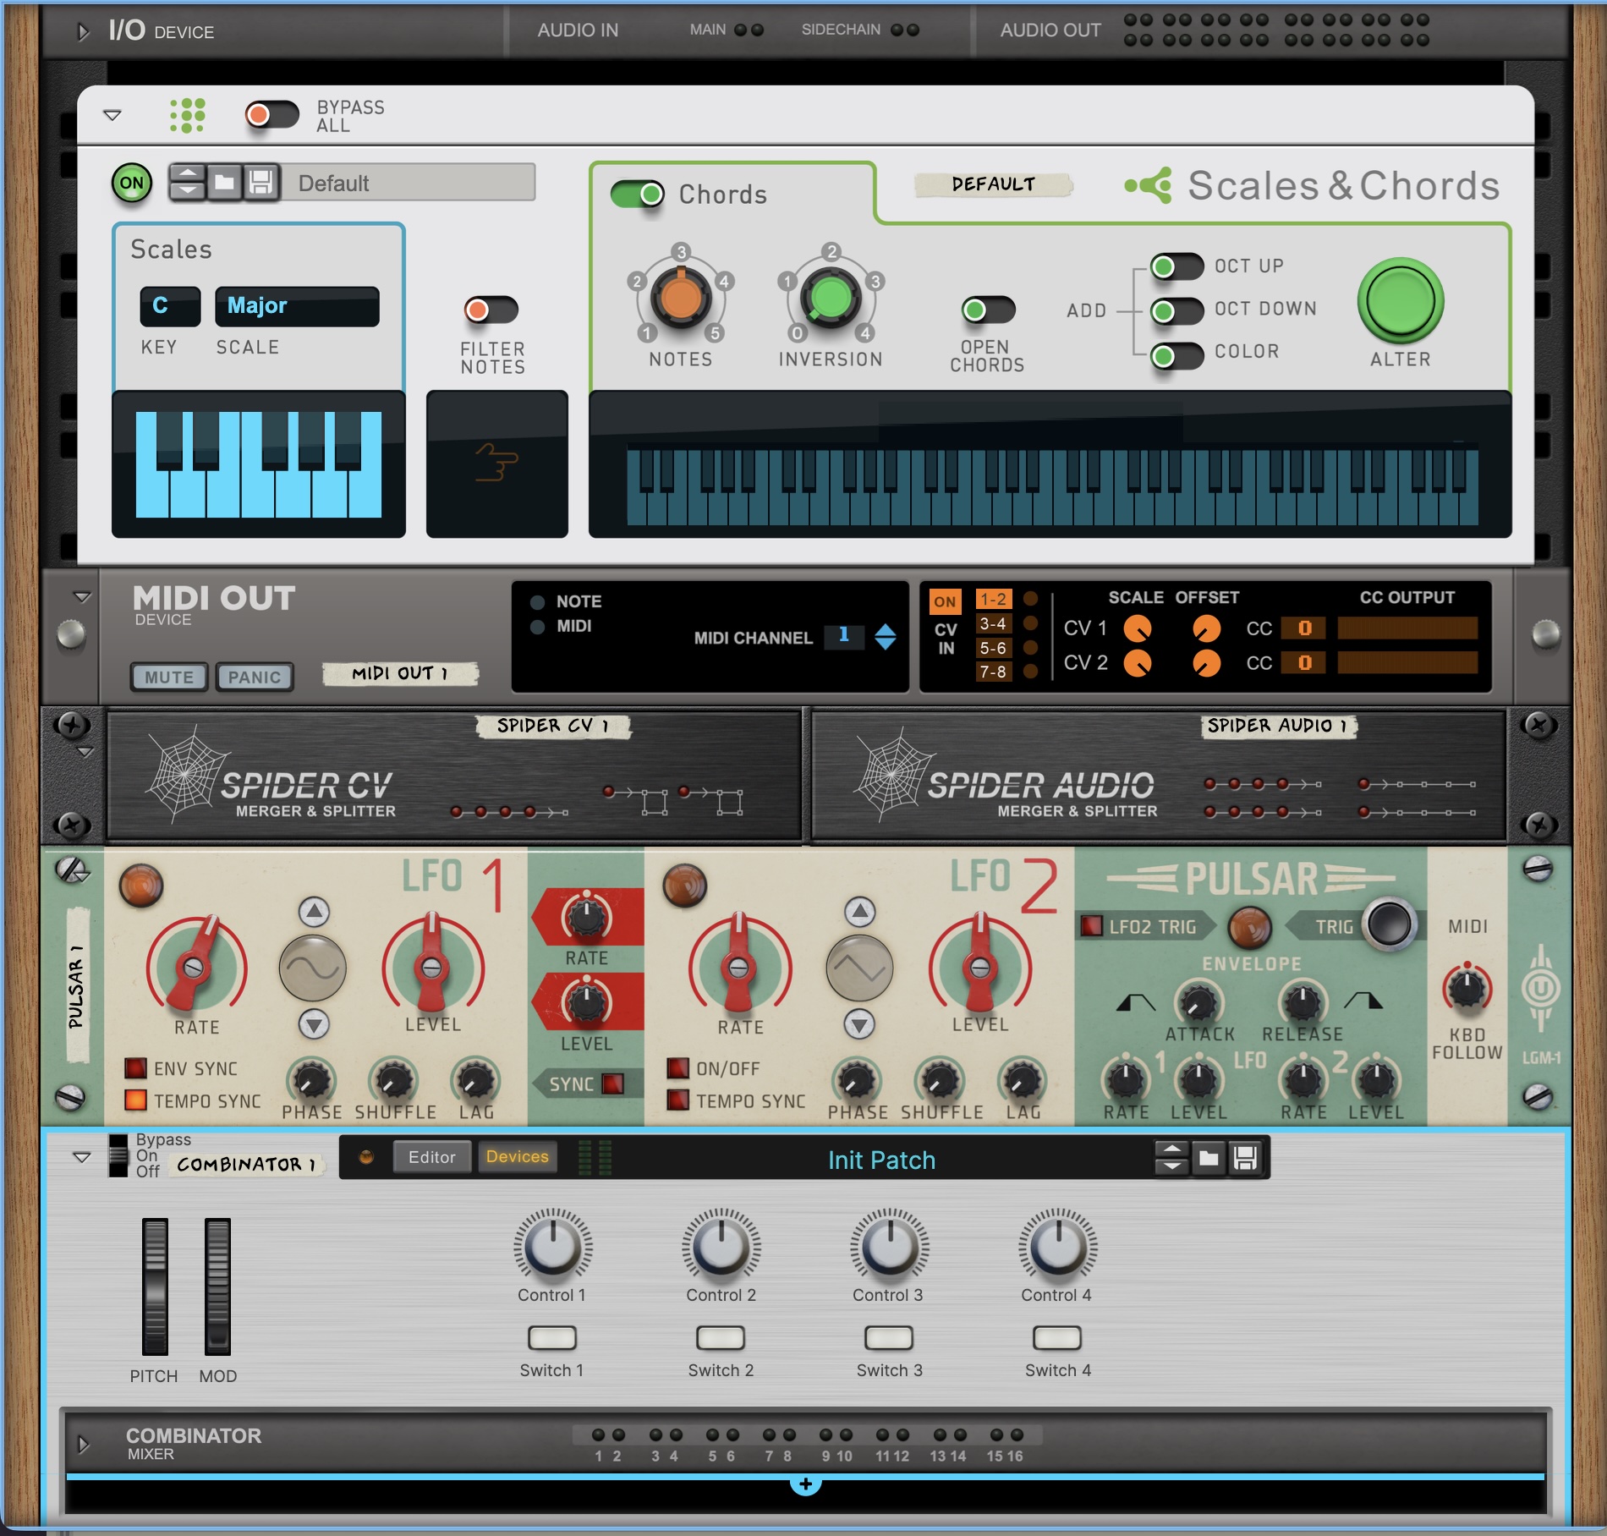Step through Combinator patches with the up/down arrows
The width and height of the screenshot is (1607, 1536).
pos(1171,1157)
